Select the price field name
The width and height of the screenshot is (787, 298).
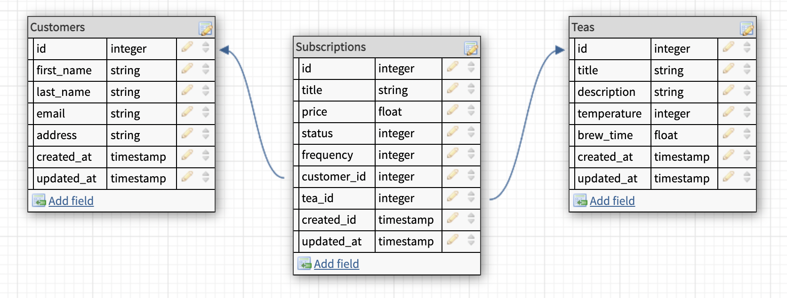pyautogui.click(x=314, y=112)
